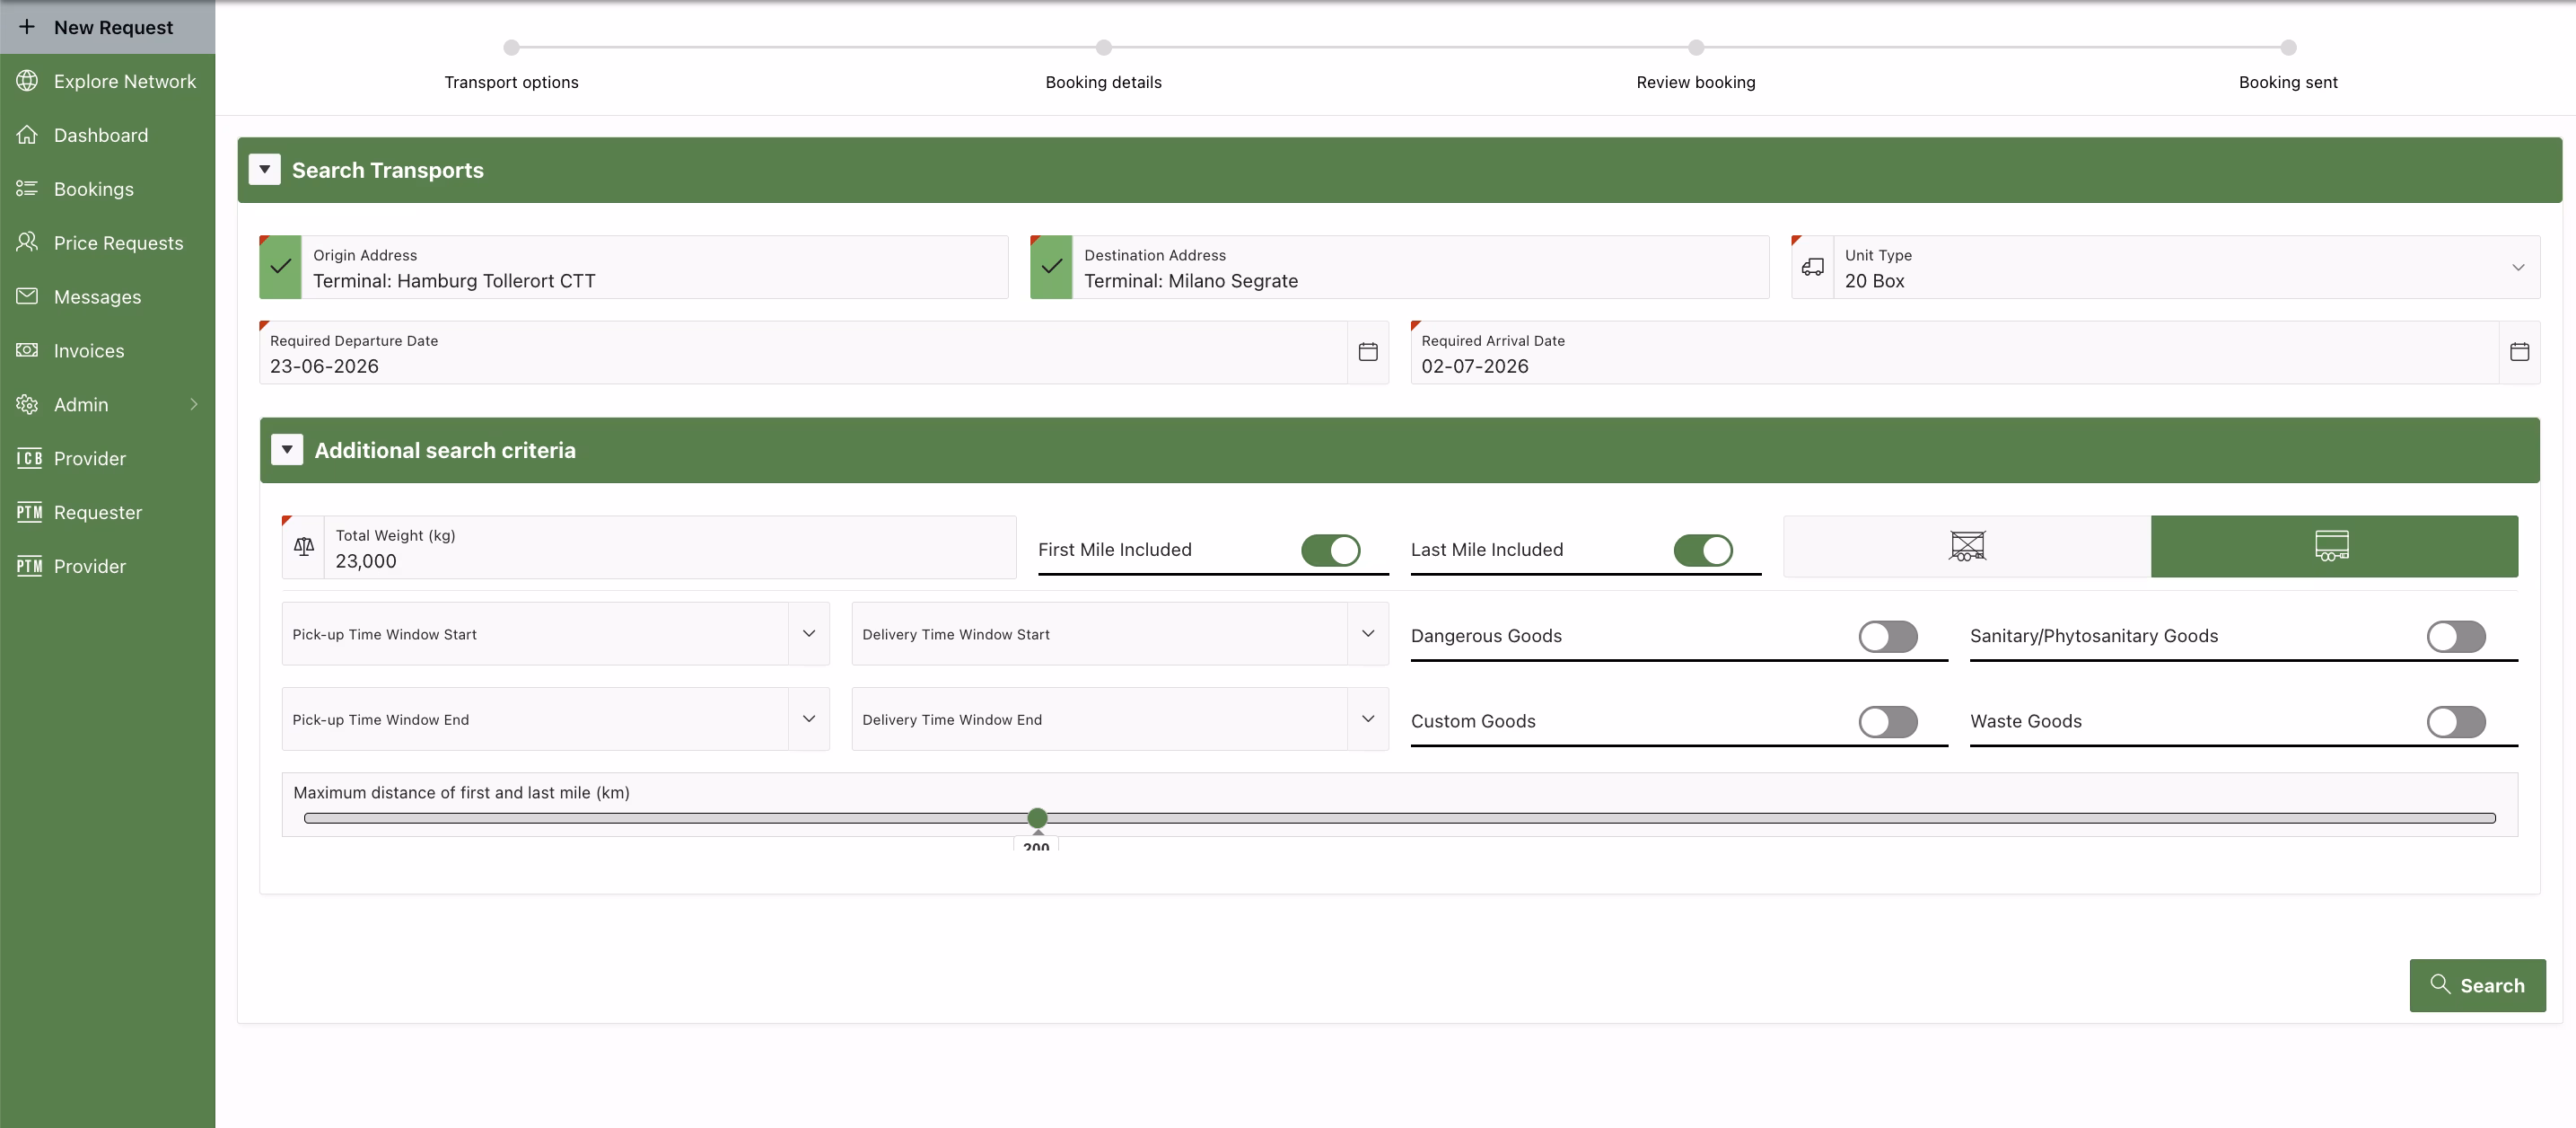Open the Price Requests page
This screenshot has width=2576, height=1128.
[108, 243]
